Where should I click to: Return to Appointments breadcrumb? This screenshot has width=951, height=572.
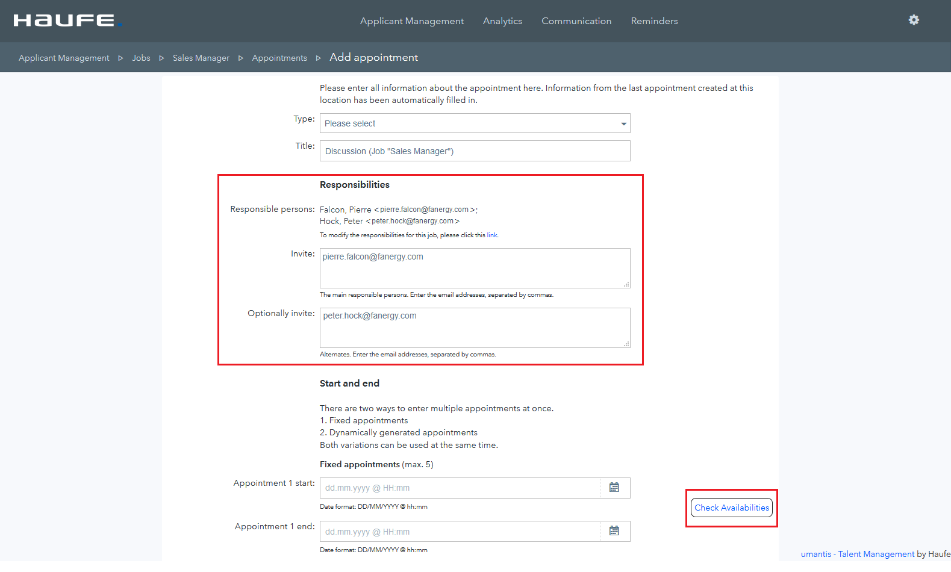point(279,58)
